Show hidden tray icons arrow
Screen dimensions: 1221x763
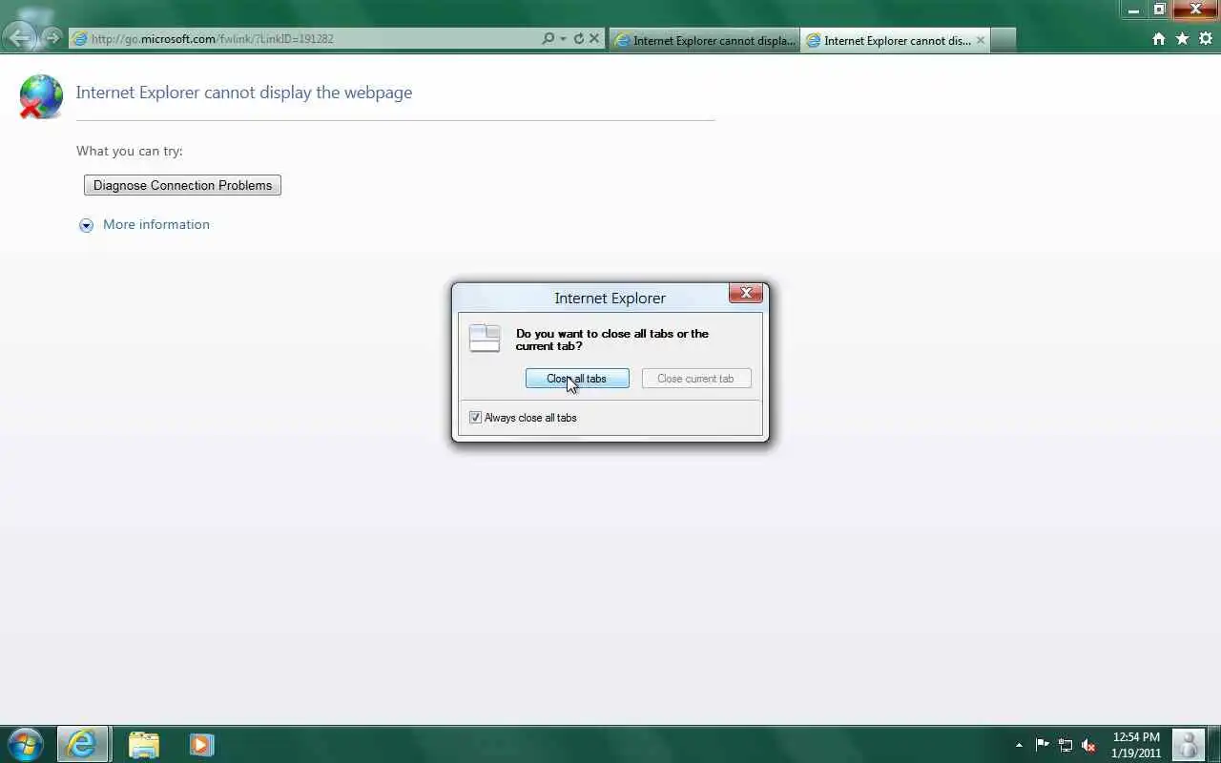1019,745
